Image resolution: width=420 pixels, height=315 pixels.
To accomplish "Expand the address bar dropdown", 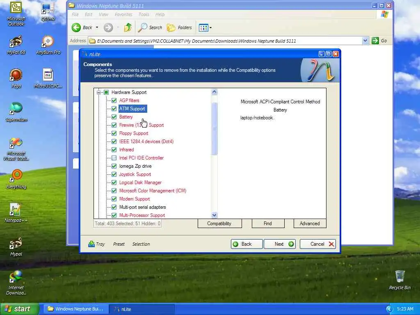I will [365, 41].
